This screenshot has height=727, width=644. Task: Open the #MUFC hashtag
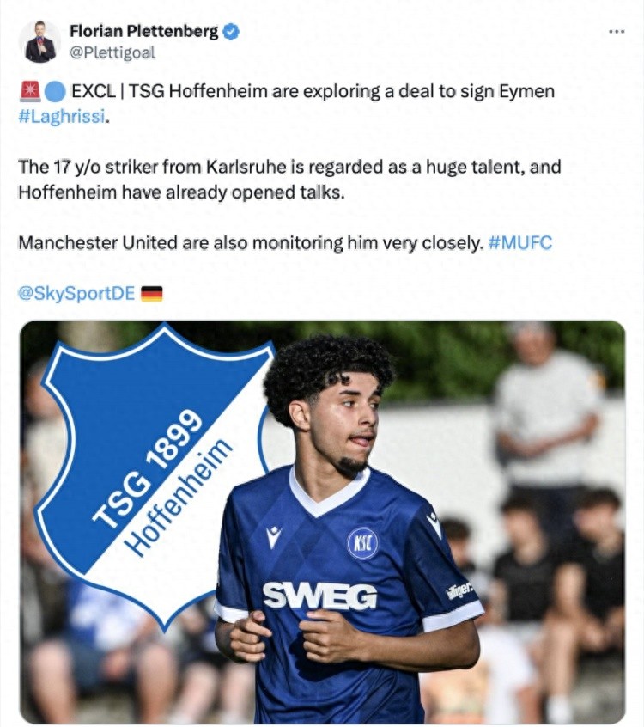pos(520,242)
